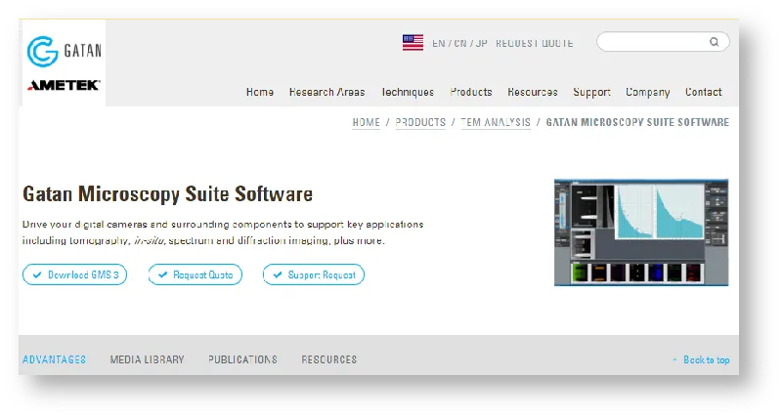Open the Techniques menu
The width and height of the screenshot is (784, 420).
(x=407, y=93)
